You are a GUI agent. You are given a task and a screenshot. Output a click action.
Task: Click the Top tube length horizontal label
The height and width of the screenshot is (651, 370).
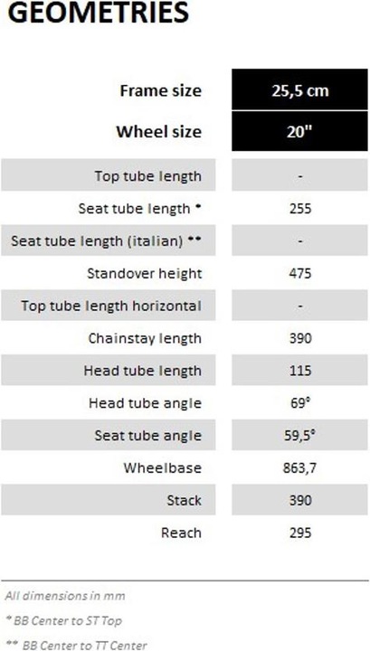pos(111,306)
